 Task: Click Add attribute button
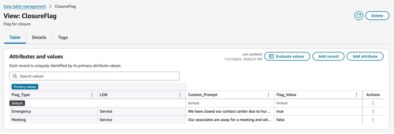(x=365, y=56)
